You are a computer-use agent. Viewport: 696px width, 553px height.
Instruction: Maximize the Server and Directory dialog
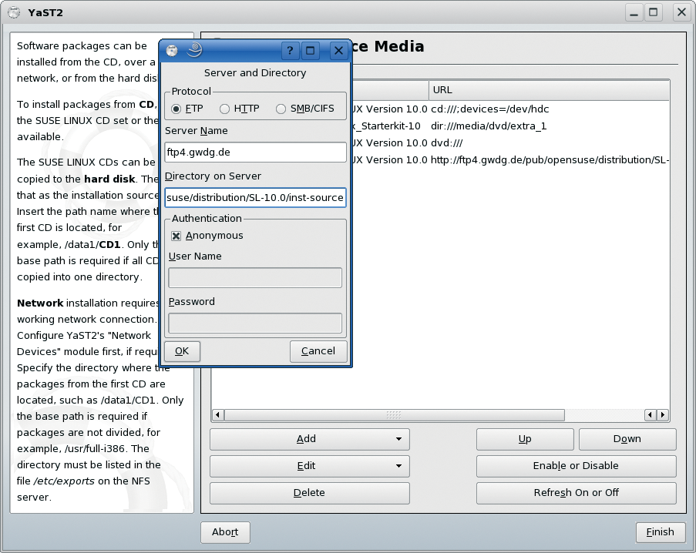311,51
